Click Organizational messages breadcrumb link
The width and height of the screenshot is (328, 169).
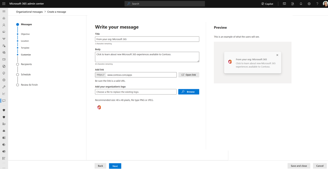coord(29,12)
